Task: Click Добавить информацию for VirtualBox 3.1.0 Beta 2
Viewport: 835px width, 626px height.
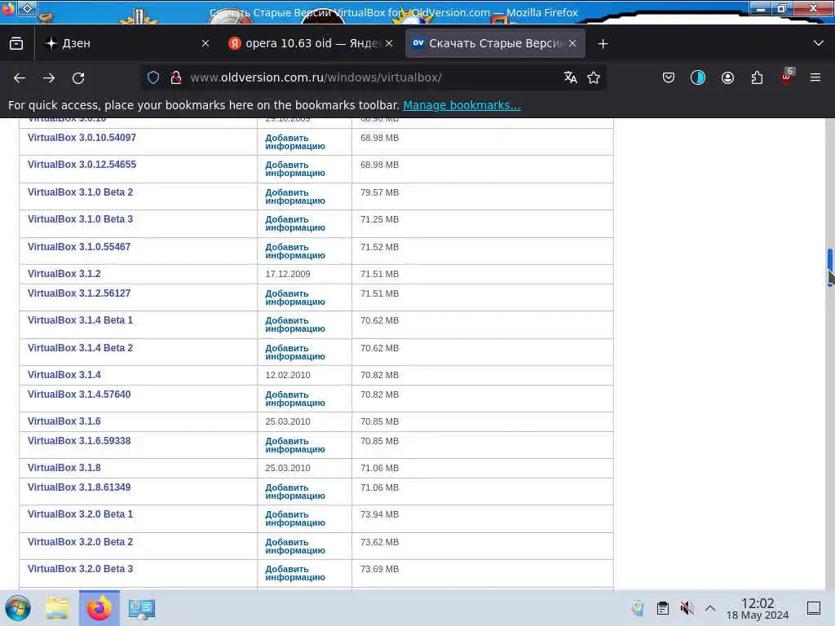Action: (x=295, y=196)
